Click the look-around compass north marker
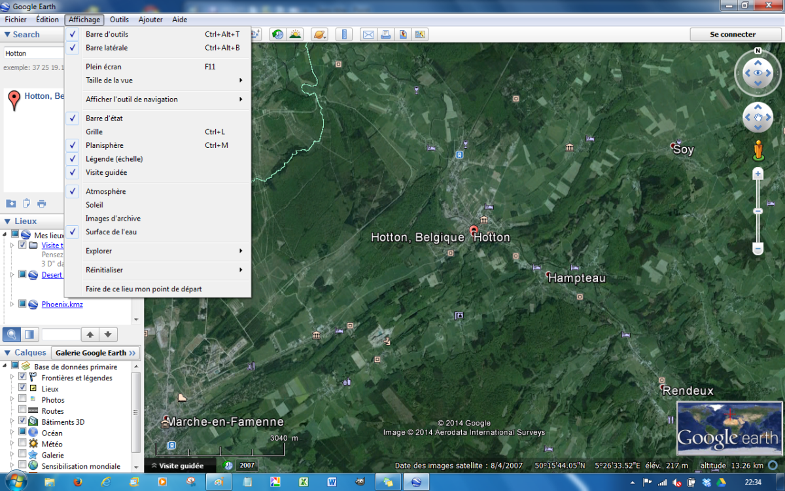This screenshot has height=491, width=785. [x=758, y=50]
